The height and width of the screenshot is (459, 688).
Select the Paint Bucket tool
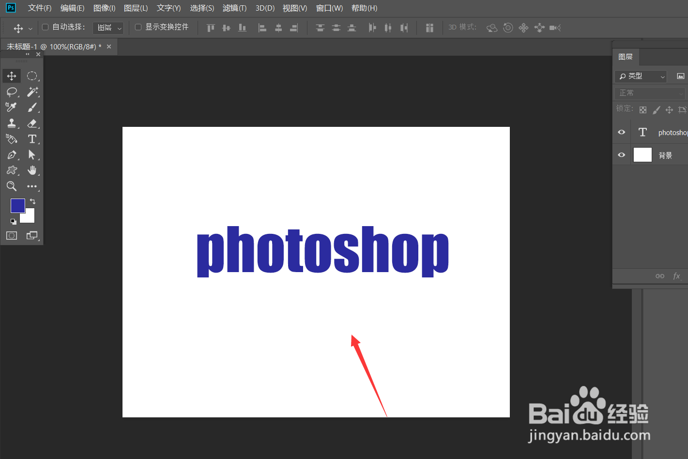pyautogui.click(x=12, y=139)
